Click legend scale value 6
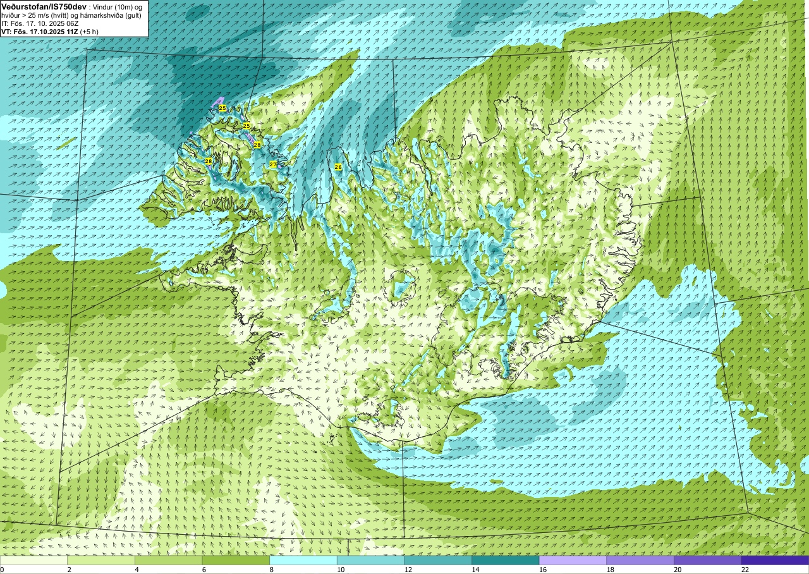 point(204,570)
